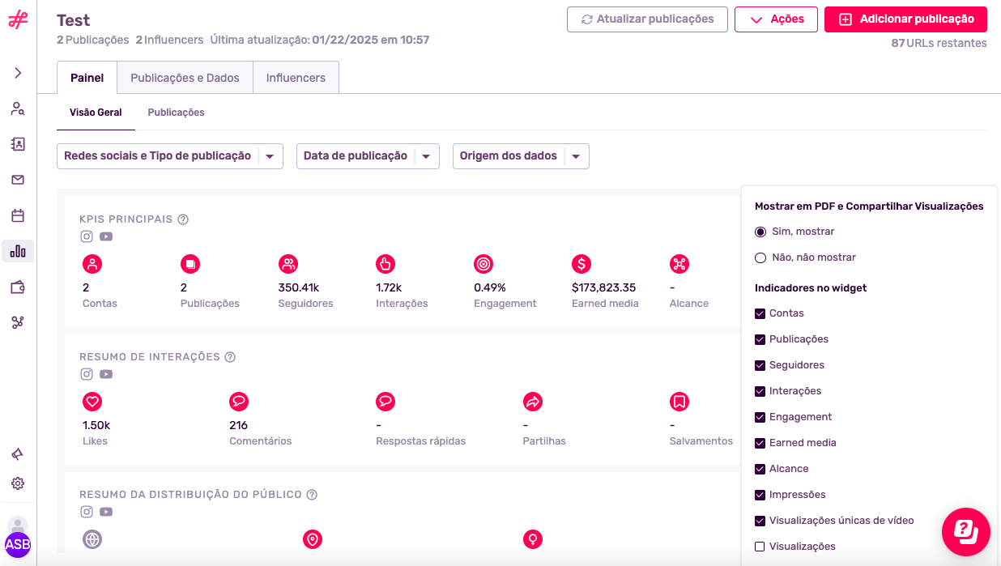The width and height of the screenshot is (1001, 566).
Task: Click the Contas person icon
Action: click(x=92, y=263)
